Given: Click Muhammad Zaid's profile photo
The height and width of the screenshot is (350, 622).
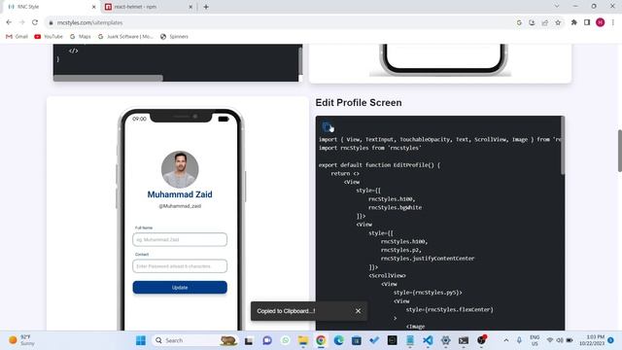Looking at the screenshot, I should [x=180, y=169].
